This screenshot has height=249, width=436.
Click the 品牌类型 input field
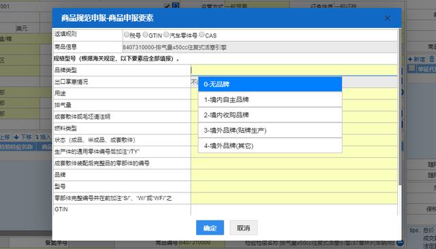(x=294, y=70)
